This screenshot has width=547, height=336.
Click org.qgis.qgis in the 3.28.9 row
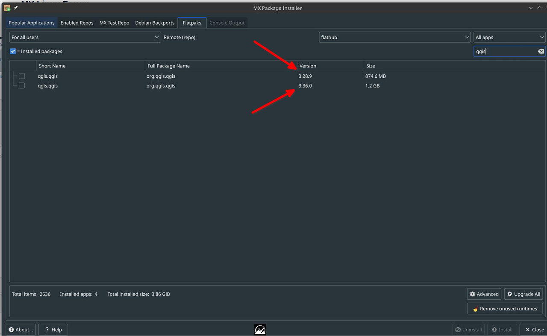[161, 76]
